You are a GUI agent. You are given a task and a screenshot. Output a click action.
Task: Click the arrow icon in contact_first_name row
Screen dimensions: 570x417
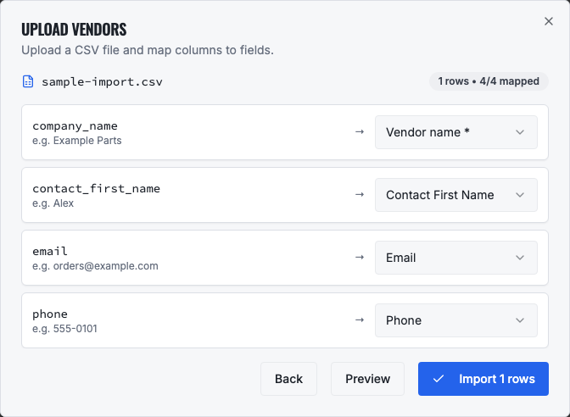click(360, 195)
